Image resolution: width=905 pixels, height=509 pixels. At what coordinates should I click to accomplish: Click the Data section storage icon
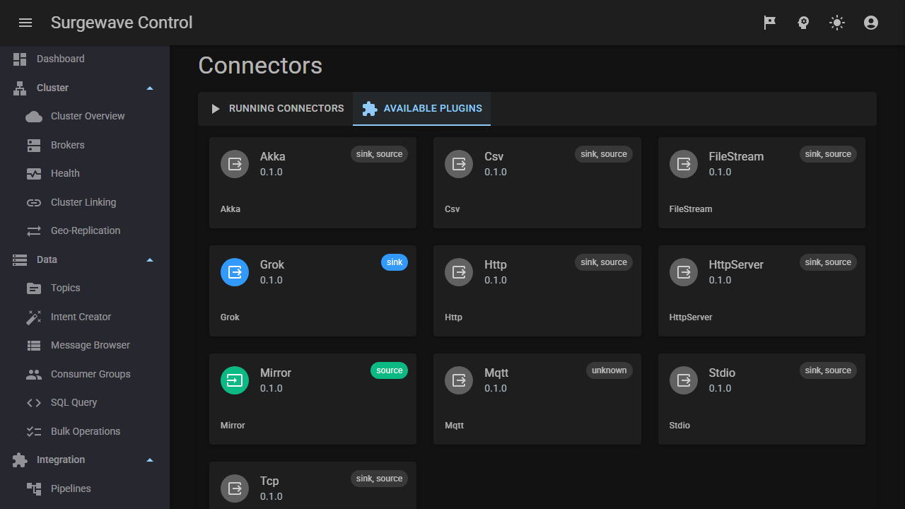[x=20, y=260]
